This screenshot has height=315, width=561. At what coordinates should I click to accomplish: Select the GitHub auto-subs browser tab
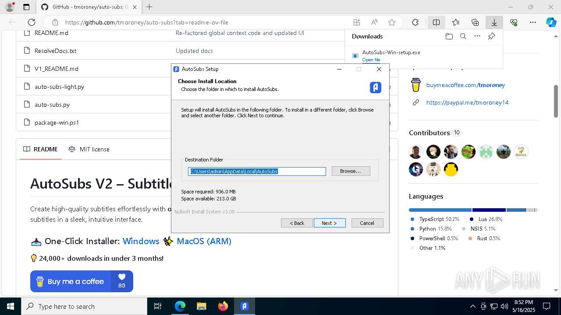pos(89,7)
